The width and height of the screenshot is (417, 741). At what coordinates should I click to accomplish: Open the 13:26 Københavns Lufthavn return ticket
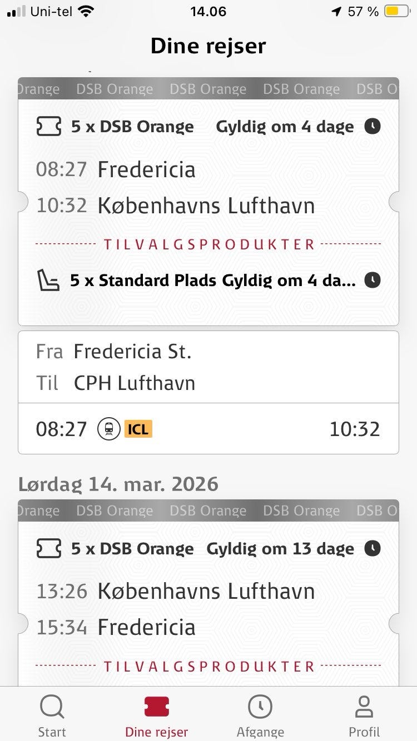206,592
